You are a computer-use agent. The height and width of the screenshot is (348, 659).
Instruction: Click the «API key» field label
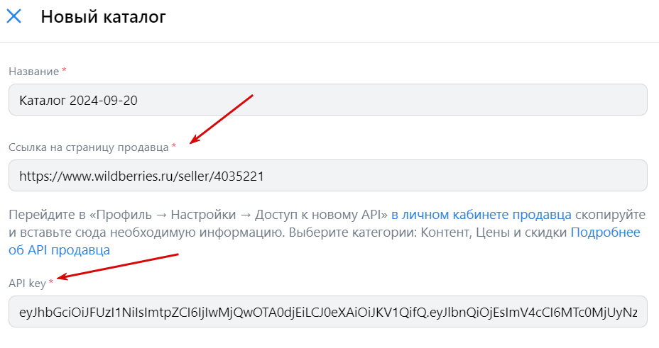pyautogui.click(x=27, y=284)
